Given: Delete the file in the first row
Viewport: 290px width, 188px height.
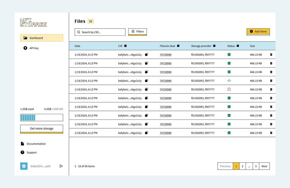Looking at the screenshot, I should (x=271, y=55).
